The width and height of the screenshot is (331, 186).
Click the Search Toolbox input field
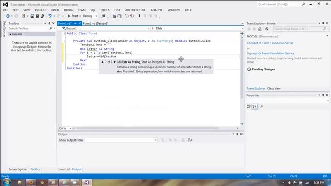point(28,28)
